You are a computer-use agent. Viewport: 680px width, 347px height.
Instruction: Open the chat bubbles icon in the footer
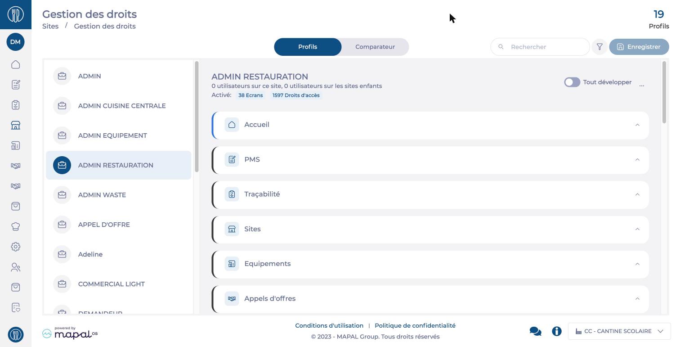tap(535, 331)
